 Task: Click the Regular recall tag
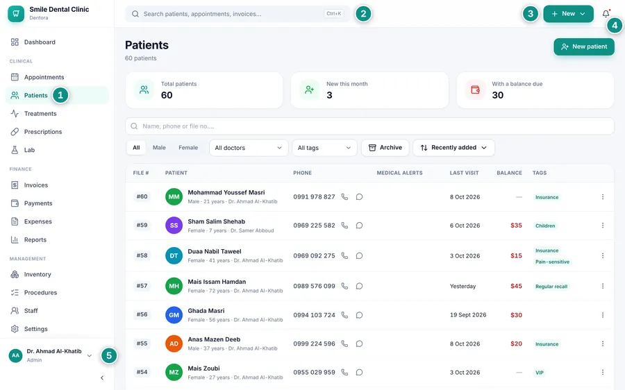point(551,287)
